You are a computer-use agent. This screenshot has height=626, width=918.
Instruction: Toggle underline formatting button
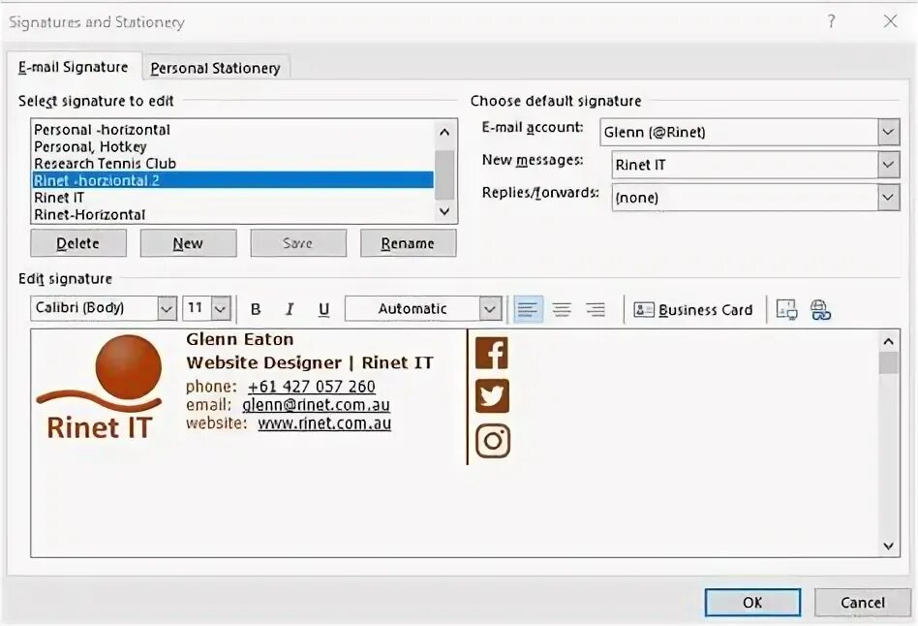(323, 309)
